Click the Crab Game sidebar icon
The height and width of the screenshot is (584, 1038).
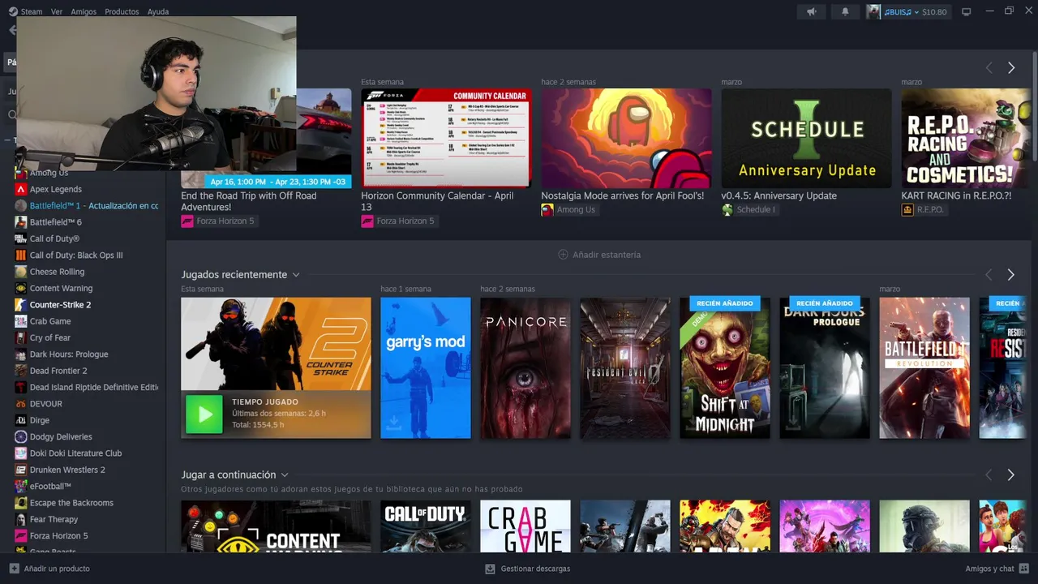click(21, 321)
